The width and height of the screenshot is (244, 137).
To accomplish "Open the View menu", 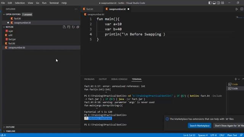I will 30,3.
